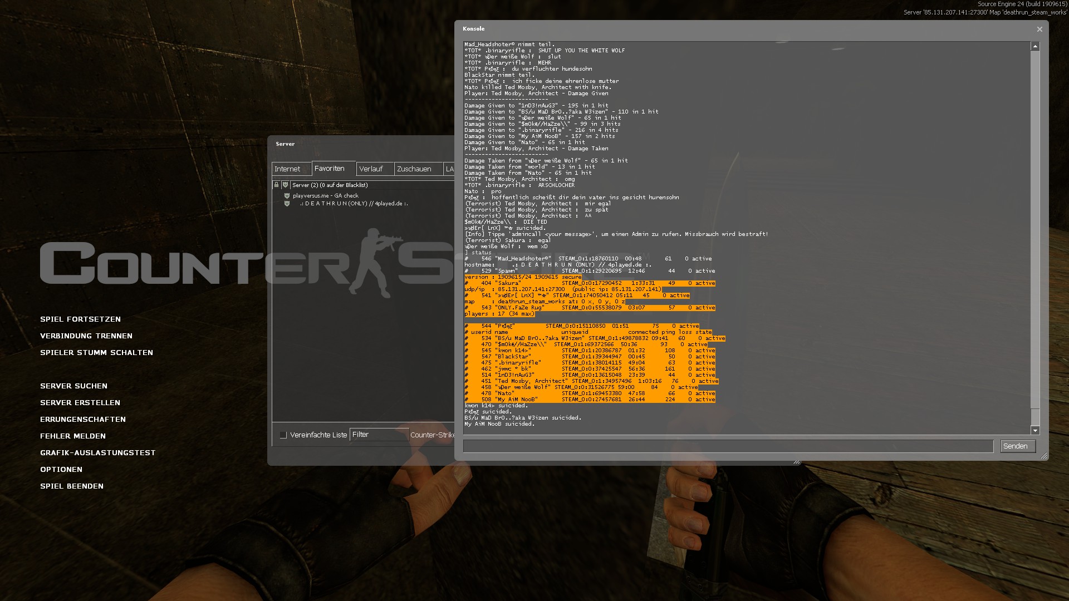
Task: Click the console scrollbar up arrow
Action: click(1035, 46)
